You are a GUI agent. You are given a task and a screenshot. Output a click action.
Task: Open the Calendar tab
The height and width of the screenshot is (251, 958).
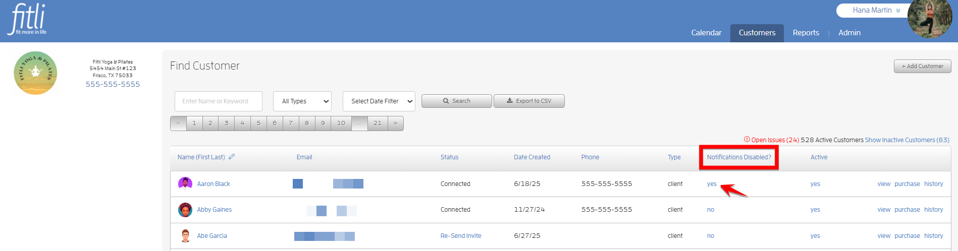pos(706,33)
